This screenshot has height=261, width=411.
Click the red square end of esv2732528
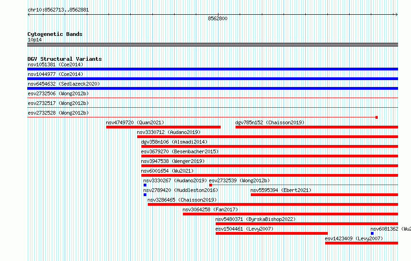[377, 117]
